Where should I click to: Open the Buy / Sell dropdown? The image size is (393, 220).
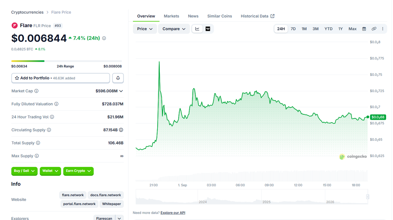point(25,171)
